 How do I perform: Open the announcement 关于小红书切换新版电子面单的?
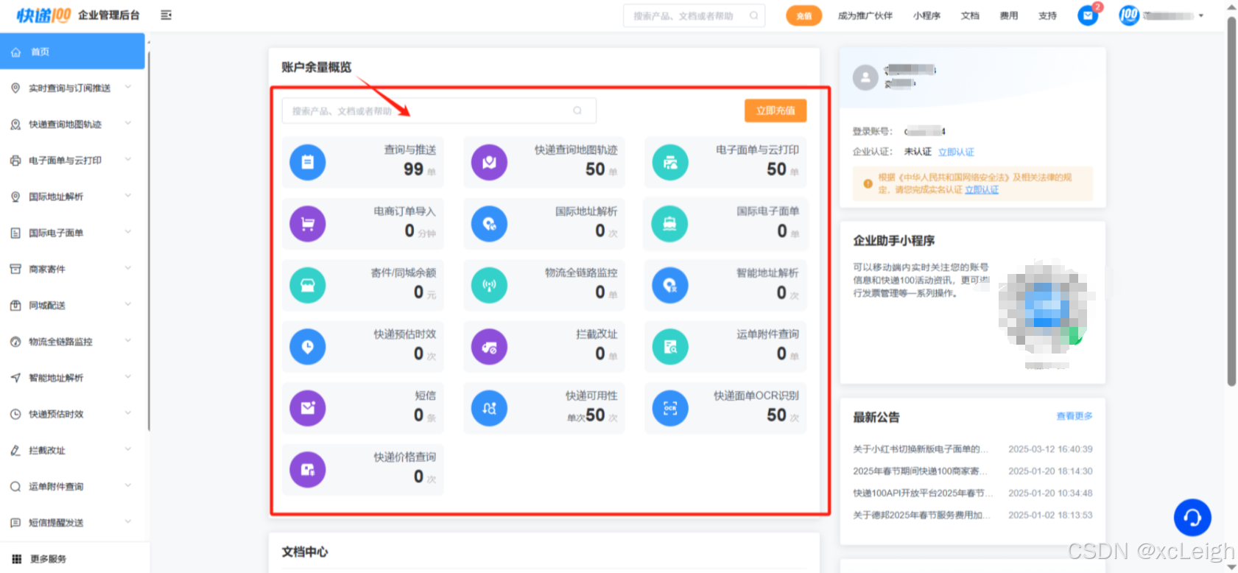tap(921, 449)
